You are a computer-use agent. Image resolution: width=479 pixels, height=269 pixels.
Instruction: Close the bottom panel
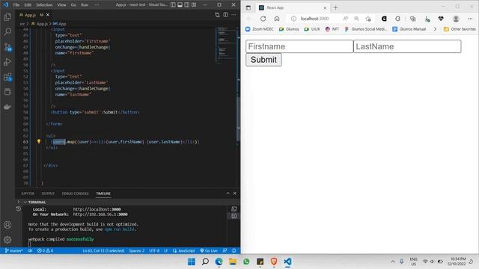(234, 194)
